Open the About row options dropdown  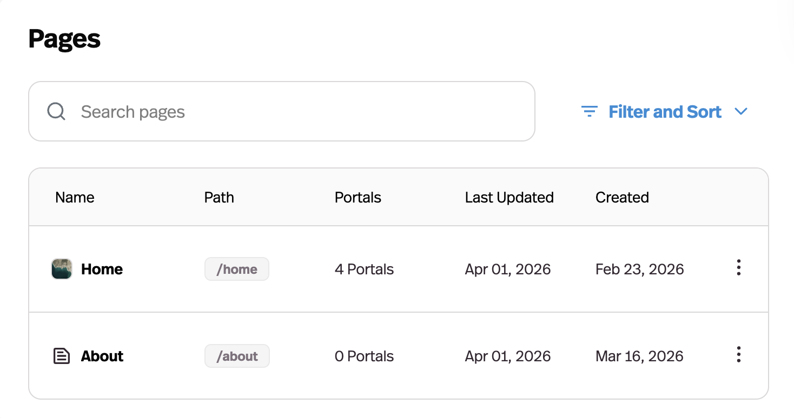pyautogui.click(x=738, y=355)
